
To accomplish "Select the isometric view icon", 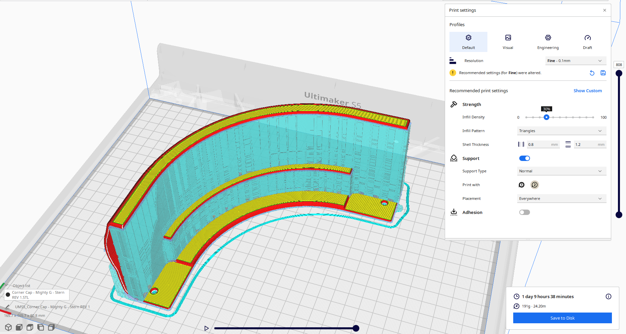I will click(8, 328).
